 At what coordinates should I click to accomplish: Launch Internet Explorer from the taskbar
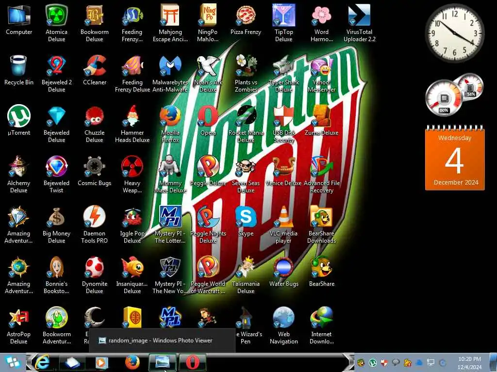[x=43, y=362]
